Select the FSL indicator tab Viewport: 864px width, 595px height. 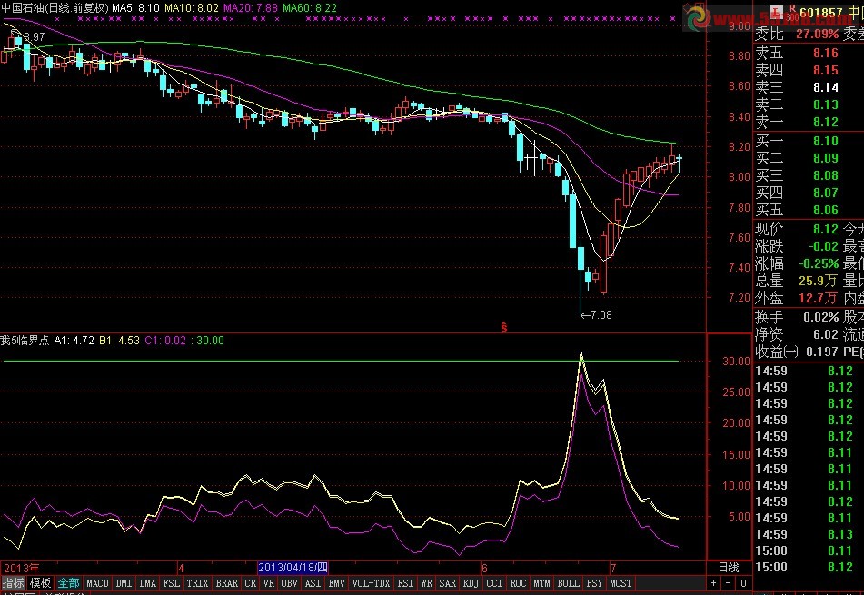[x=172, y=583]
